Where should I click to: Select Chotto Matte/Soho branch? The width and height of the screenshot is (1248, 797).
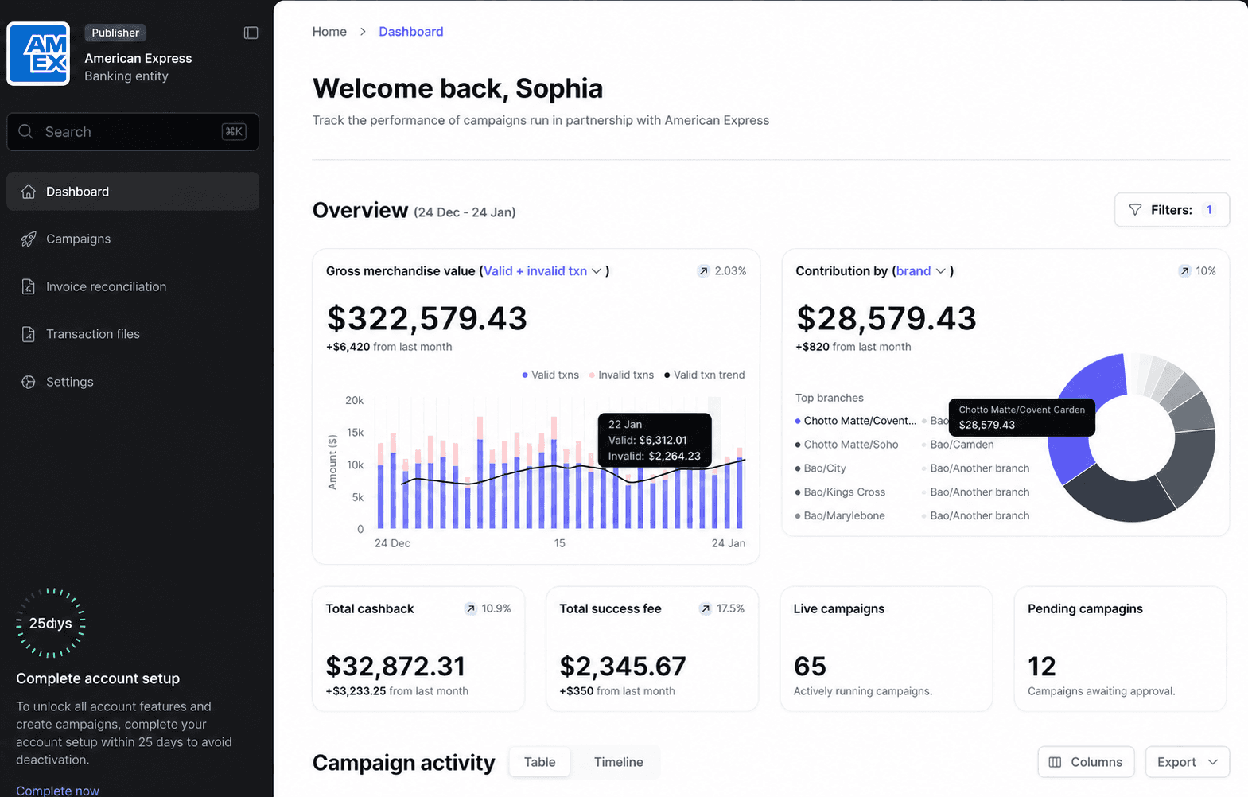(x=846, y=445)
